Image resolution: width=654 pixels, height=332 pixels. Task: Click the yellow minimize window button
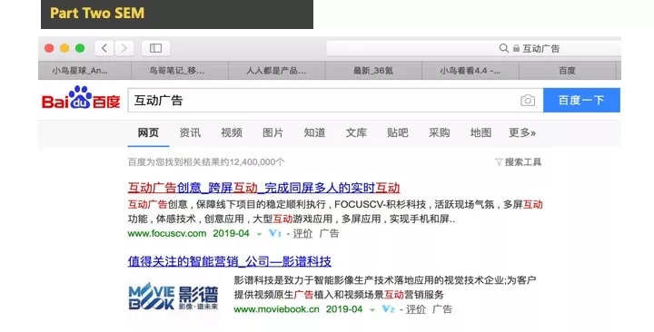[64, 48]
